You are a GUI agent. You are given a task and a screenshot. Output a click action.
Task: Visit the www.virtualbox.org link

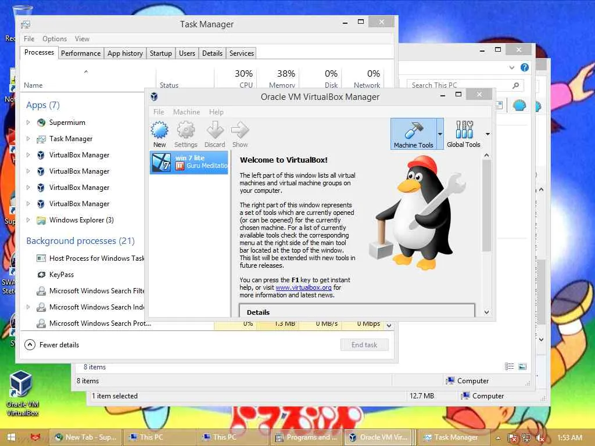(303, 287)
